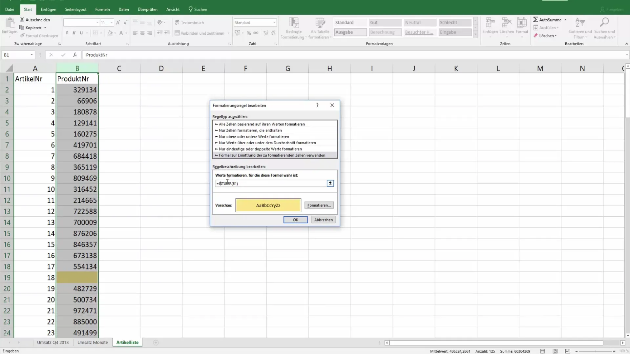Apply the Gut cell style
Image resolution: width=630 pixels, height=354 pixels.
click(385, 23)
